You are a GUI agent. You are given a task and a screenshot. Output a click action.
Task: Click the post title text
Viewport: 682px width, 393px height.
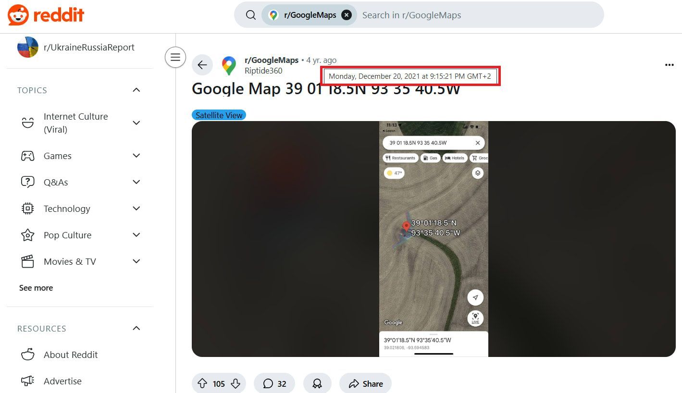326,89
